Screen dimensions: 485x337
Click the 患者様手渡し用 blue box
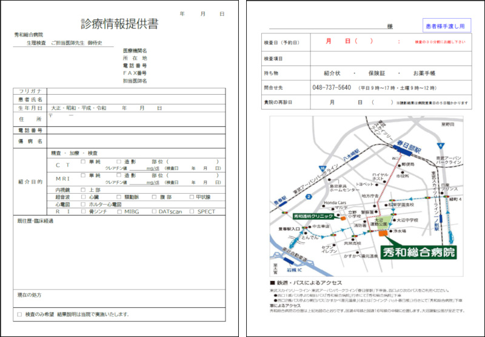(x=447, y=26)
